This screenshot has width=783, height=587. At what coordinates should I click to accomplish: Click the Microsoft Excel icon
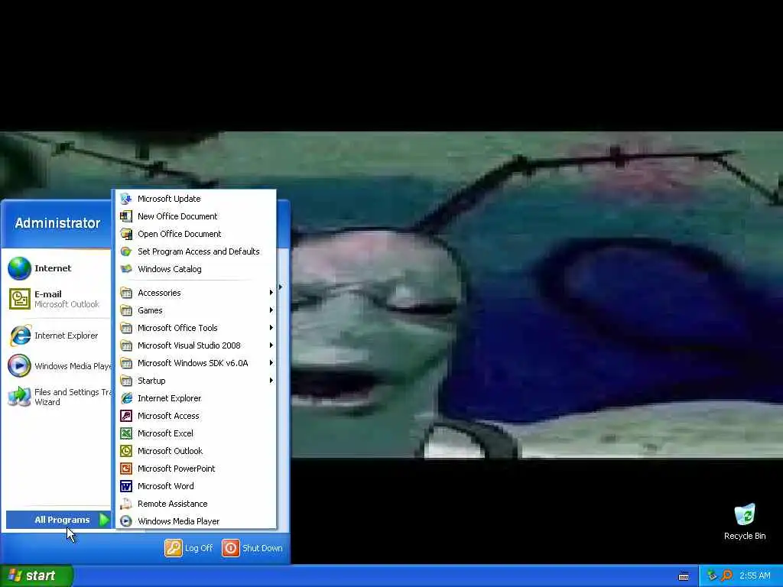click(x=126, y=433)
